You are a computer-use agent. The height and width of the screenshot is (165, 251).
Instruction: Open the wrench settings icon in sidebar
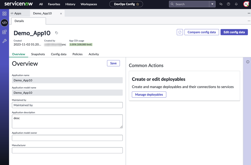tap(4, 41)
